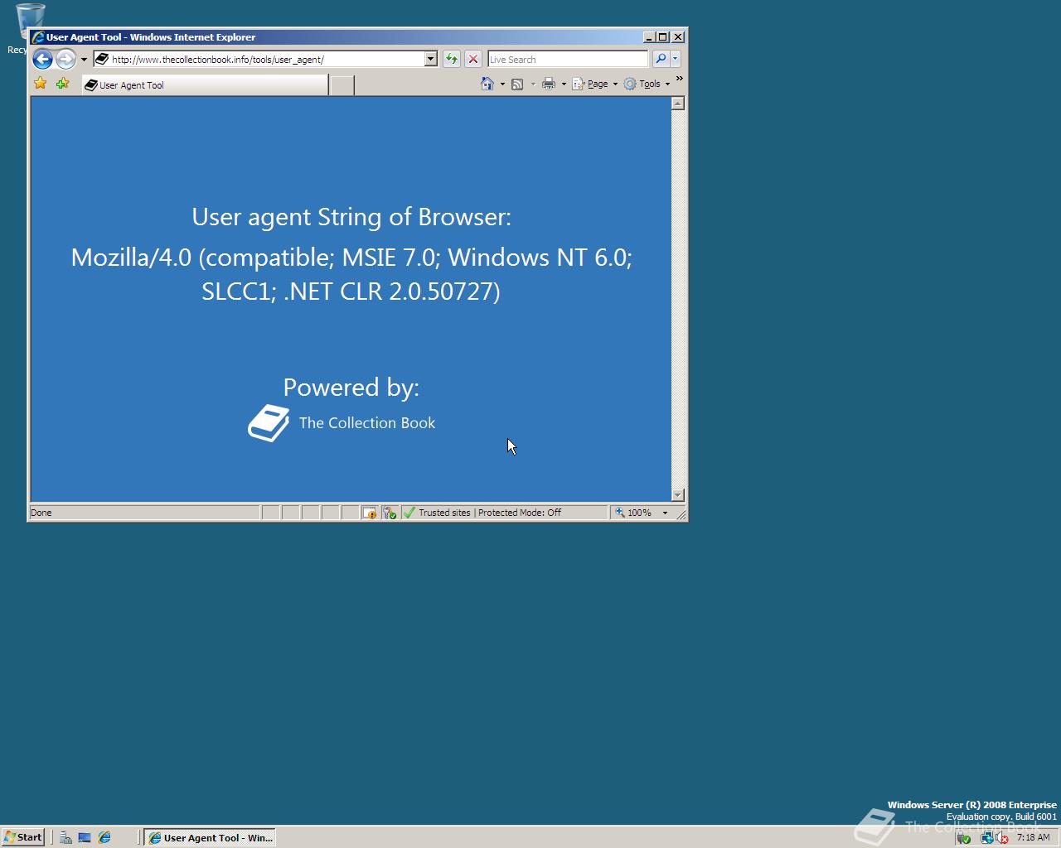Expand the address bar history dropdown
The width and height of the screenshot is (1061, 848).
pyautogui.click(x=430, y=59)
